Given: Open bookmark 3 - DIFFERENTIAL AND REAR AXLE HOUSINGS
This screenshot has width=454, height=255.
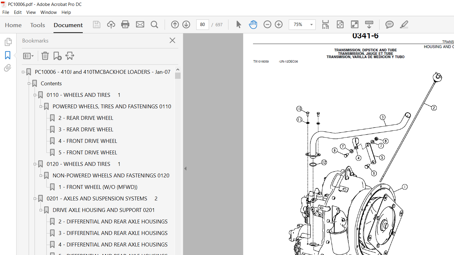Looking at the screenshot, I should click(113, 233).
